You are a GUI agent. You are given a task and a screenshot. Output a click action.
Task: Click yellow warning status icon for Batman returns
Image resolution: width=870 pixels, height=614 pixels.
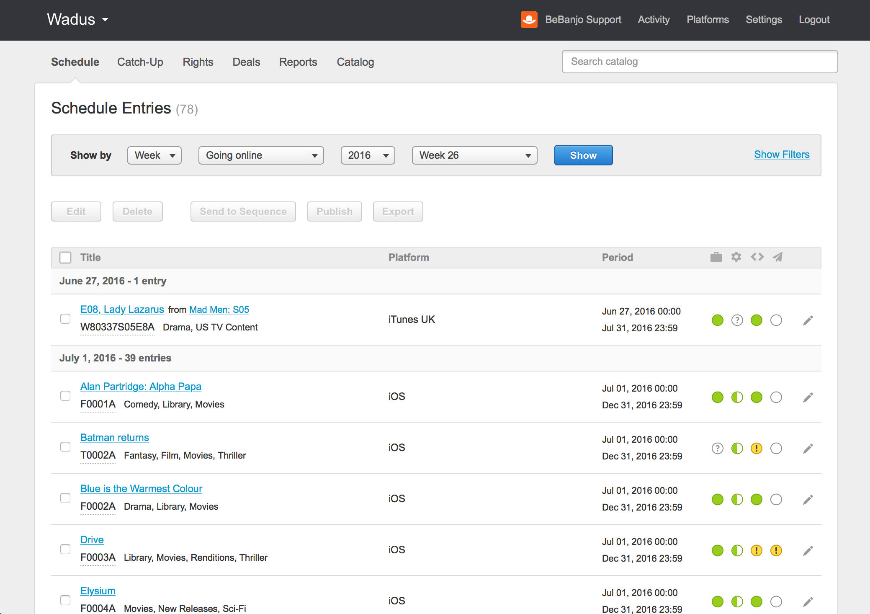pyautogui.click(x=756, y=449)
